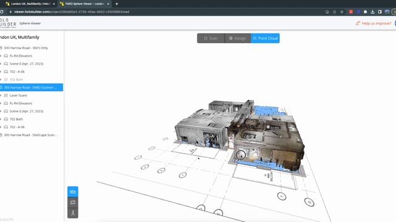Viewport: 396px width, 222px height.
Task: Enable walk mode with the person icon
Action: tap(73, 213)
